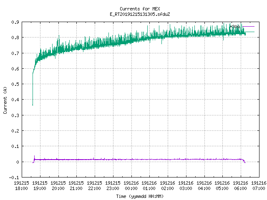Image resolution: width=267 pixels, height=200 pixels.
Task: Click the y-axis tick label '0.9'
Action: (x=15, y=22)
